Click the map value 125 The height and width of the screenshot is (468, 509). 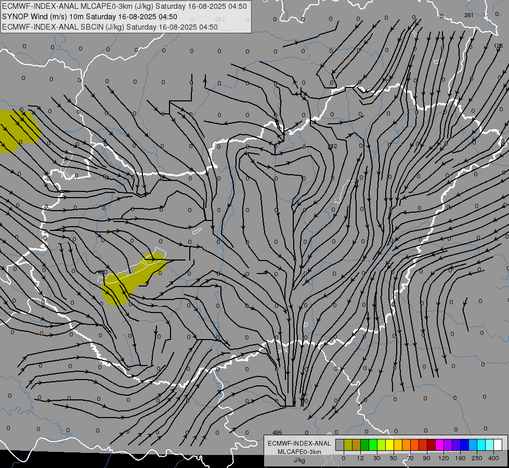pyautogui.click(x=498, y=46)
